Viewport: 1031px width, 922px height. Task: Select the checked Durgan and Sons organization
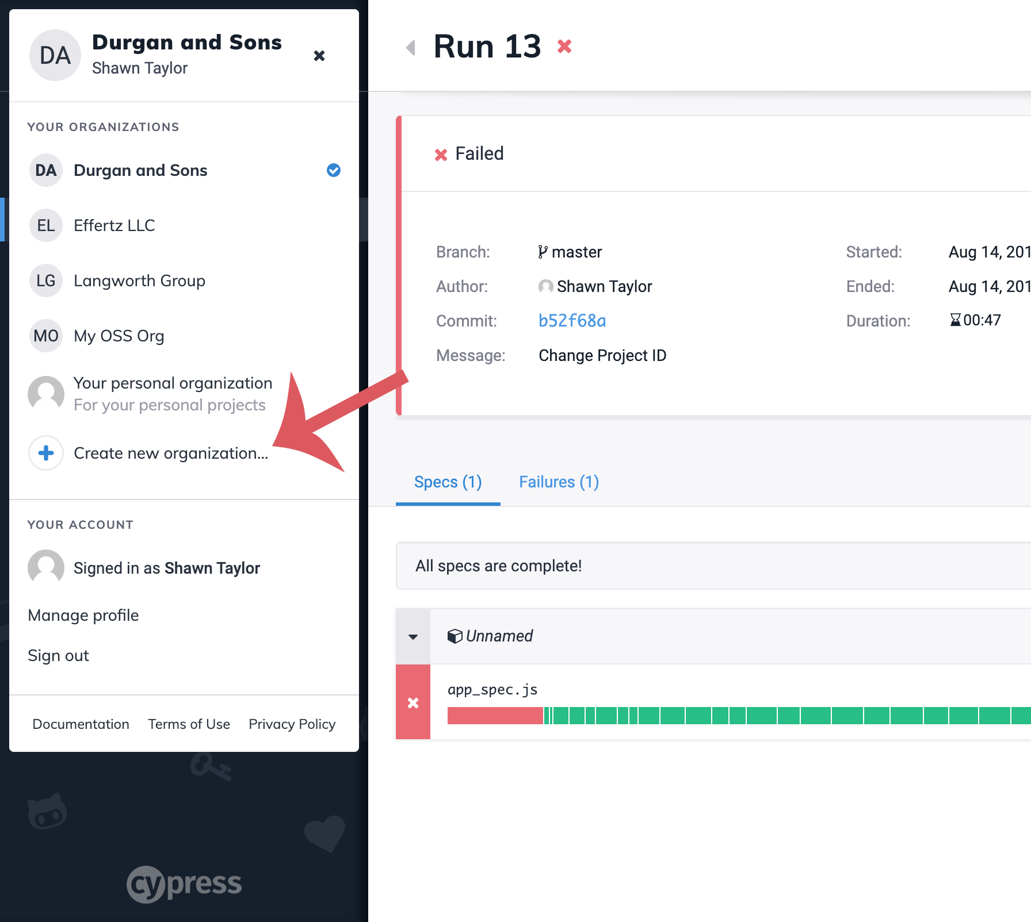[140, 170]
